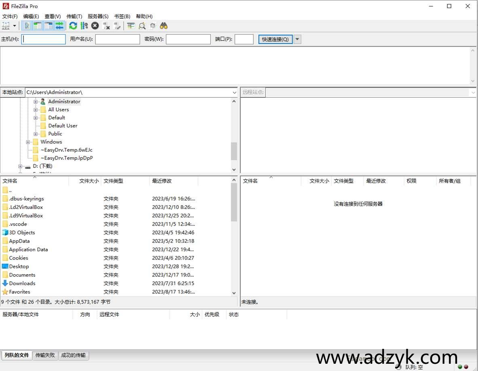Toggle the remote directory tree view

pyautogui.click(x=48, y=25)
